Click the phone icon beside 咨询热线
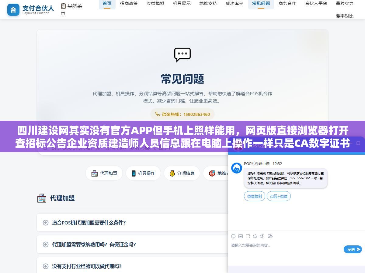Image resolution: width=365 pixels, height=273 pixels. pos(157,114)
